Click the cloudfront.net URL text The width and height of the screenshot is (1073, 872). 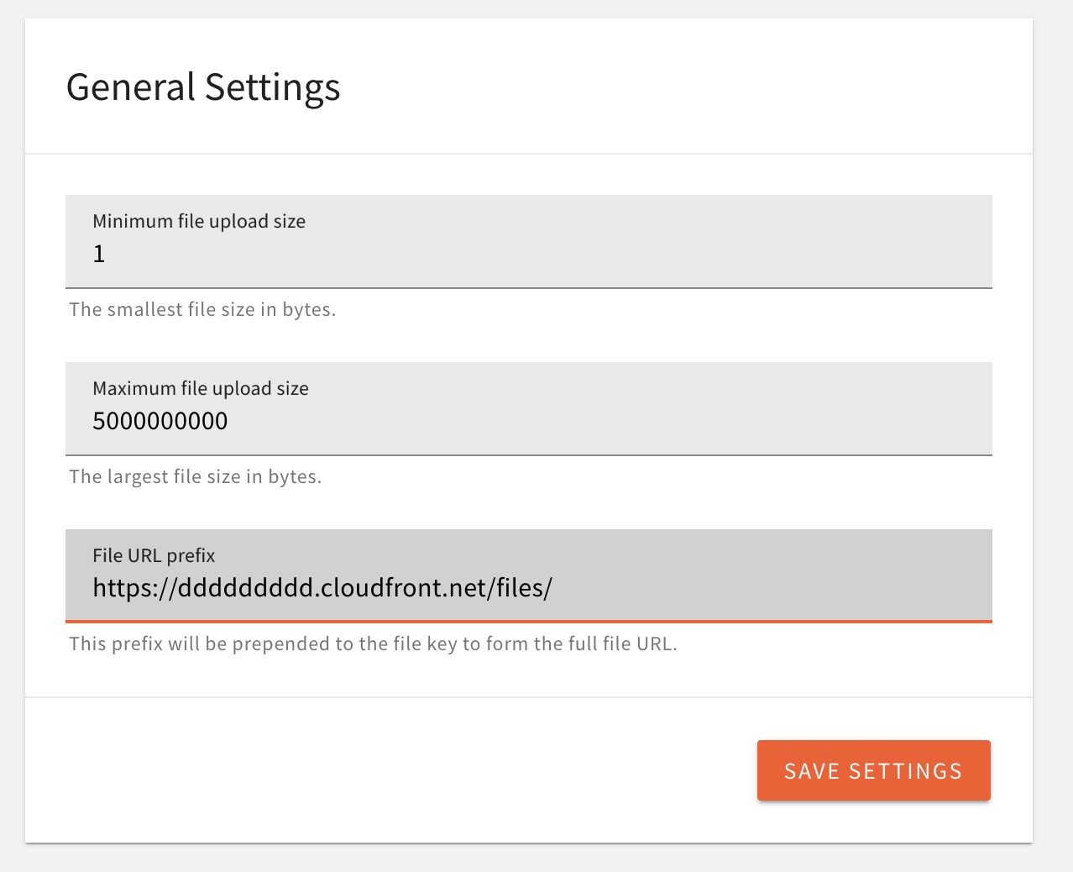pos(322,587)
